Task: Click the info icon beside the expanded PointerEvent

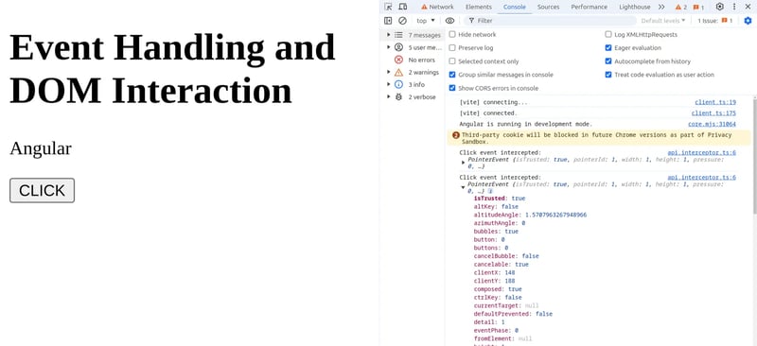Action: pos(490,191)
